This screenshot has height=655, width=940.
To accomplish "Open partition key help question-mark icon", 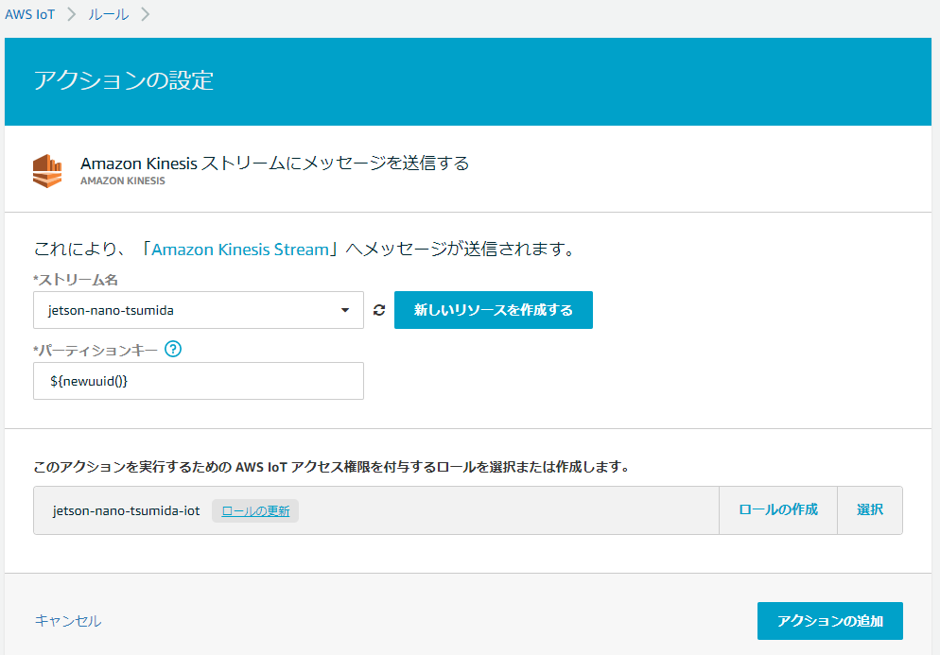I will coord(173,349).
